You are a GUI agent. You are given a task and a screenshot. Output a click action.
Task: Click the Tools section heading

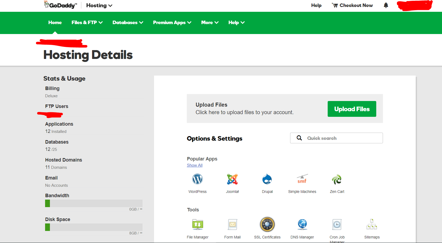[193, 210]
